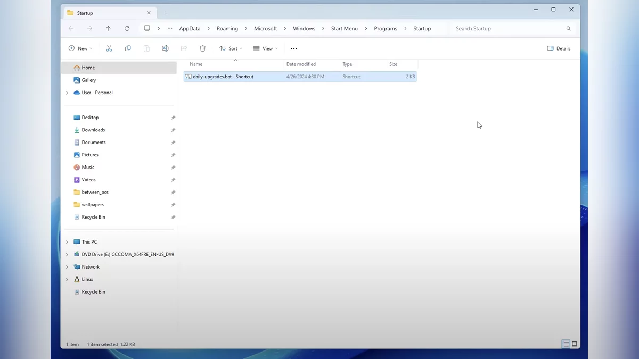Click the Share icon in the toolbar

point(184,48)
